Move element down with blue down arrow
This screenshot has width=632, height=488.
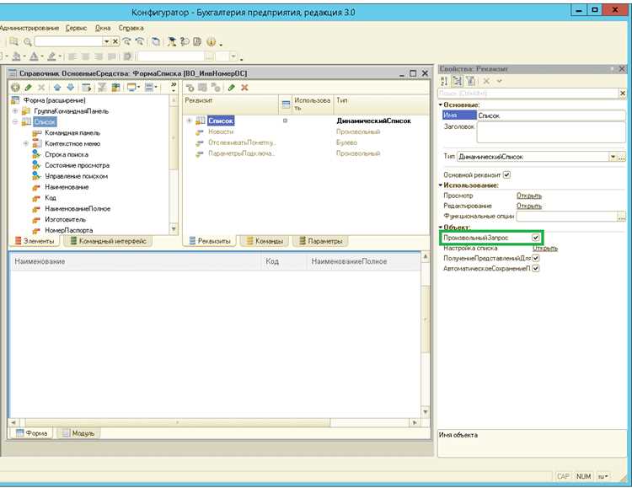71,87
